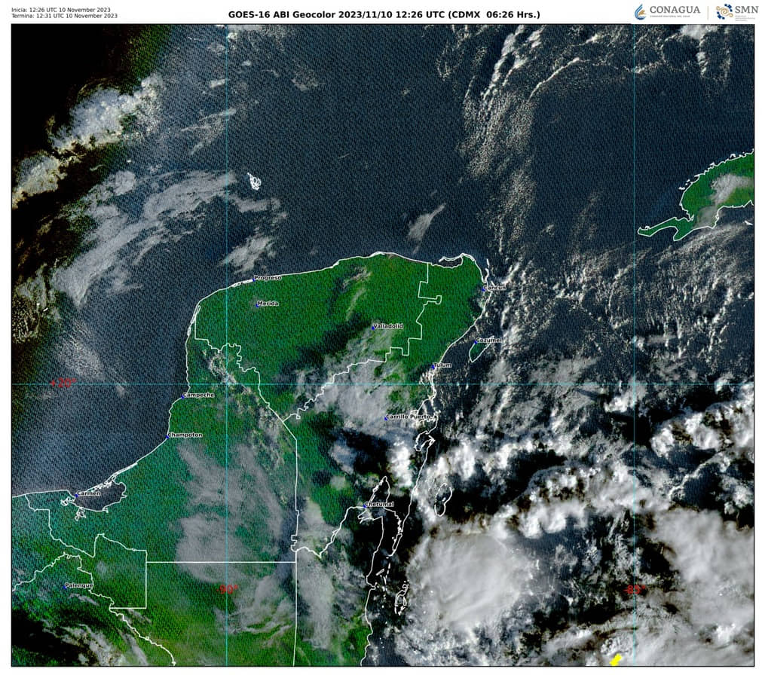Image resolution: width=762 pixels, height=678 pixels.
Task: Click the Champoton city label
Action: tap(185, 435)
